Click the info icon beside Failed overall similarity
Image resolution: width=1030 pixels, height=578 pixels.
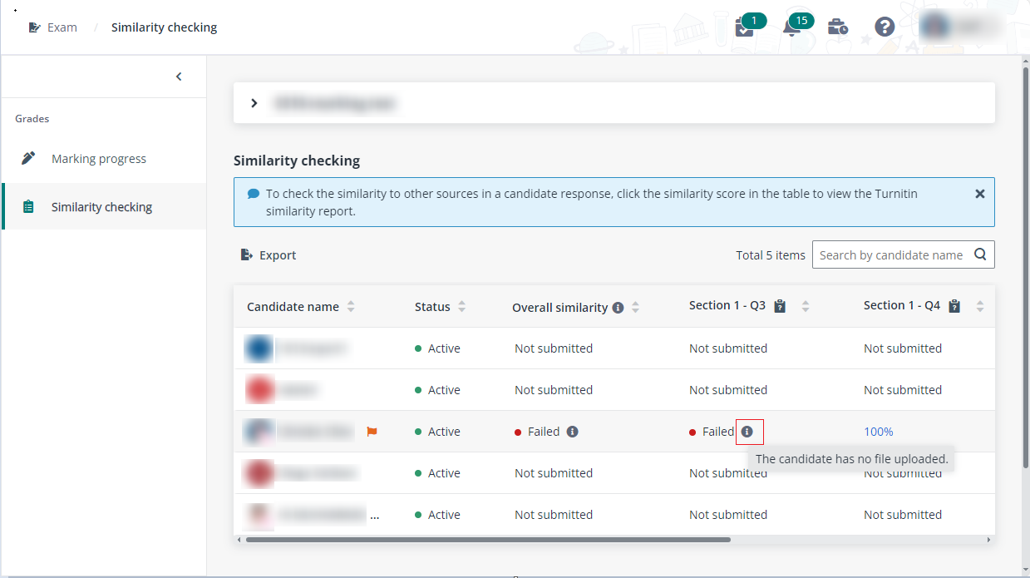(572, 432)
